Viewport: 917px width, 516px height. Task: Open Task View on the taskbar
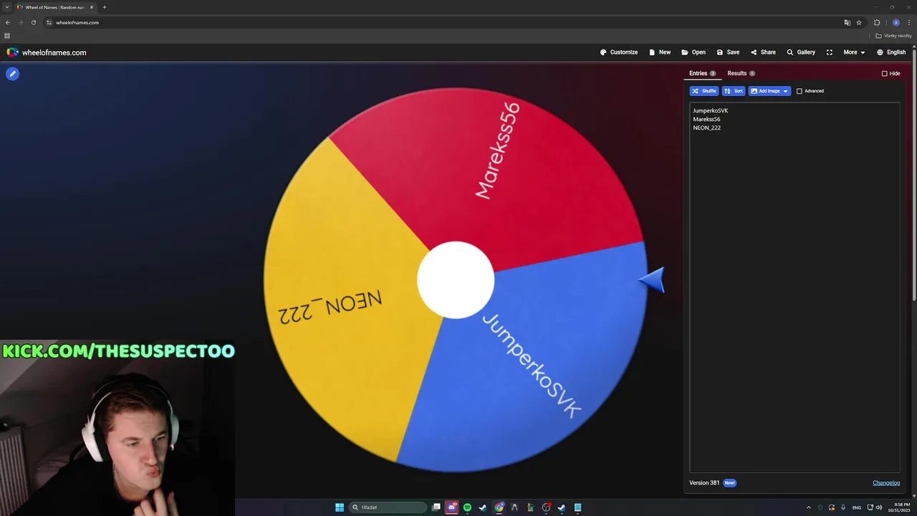coord(436,507)
